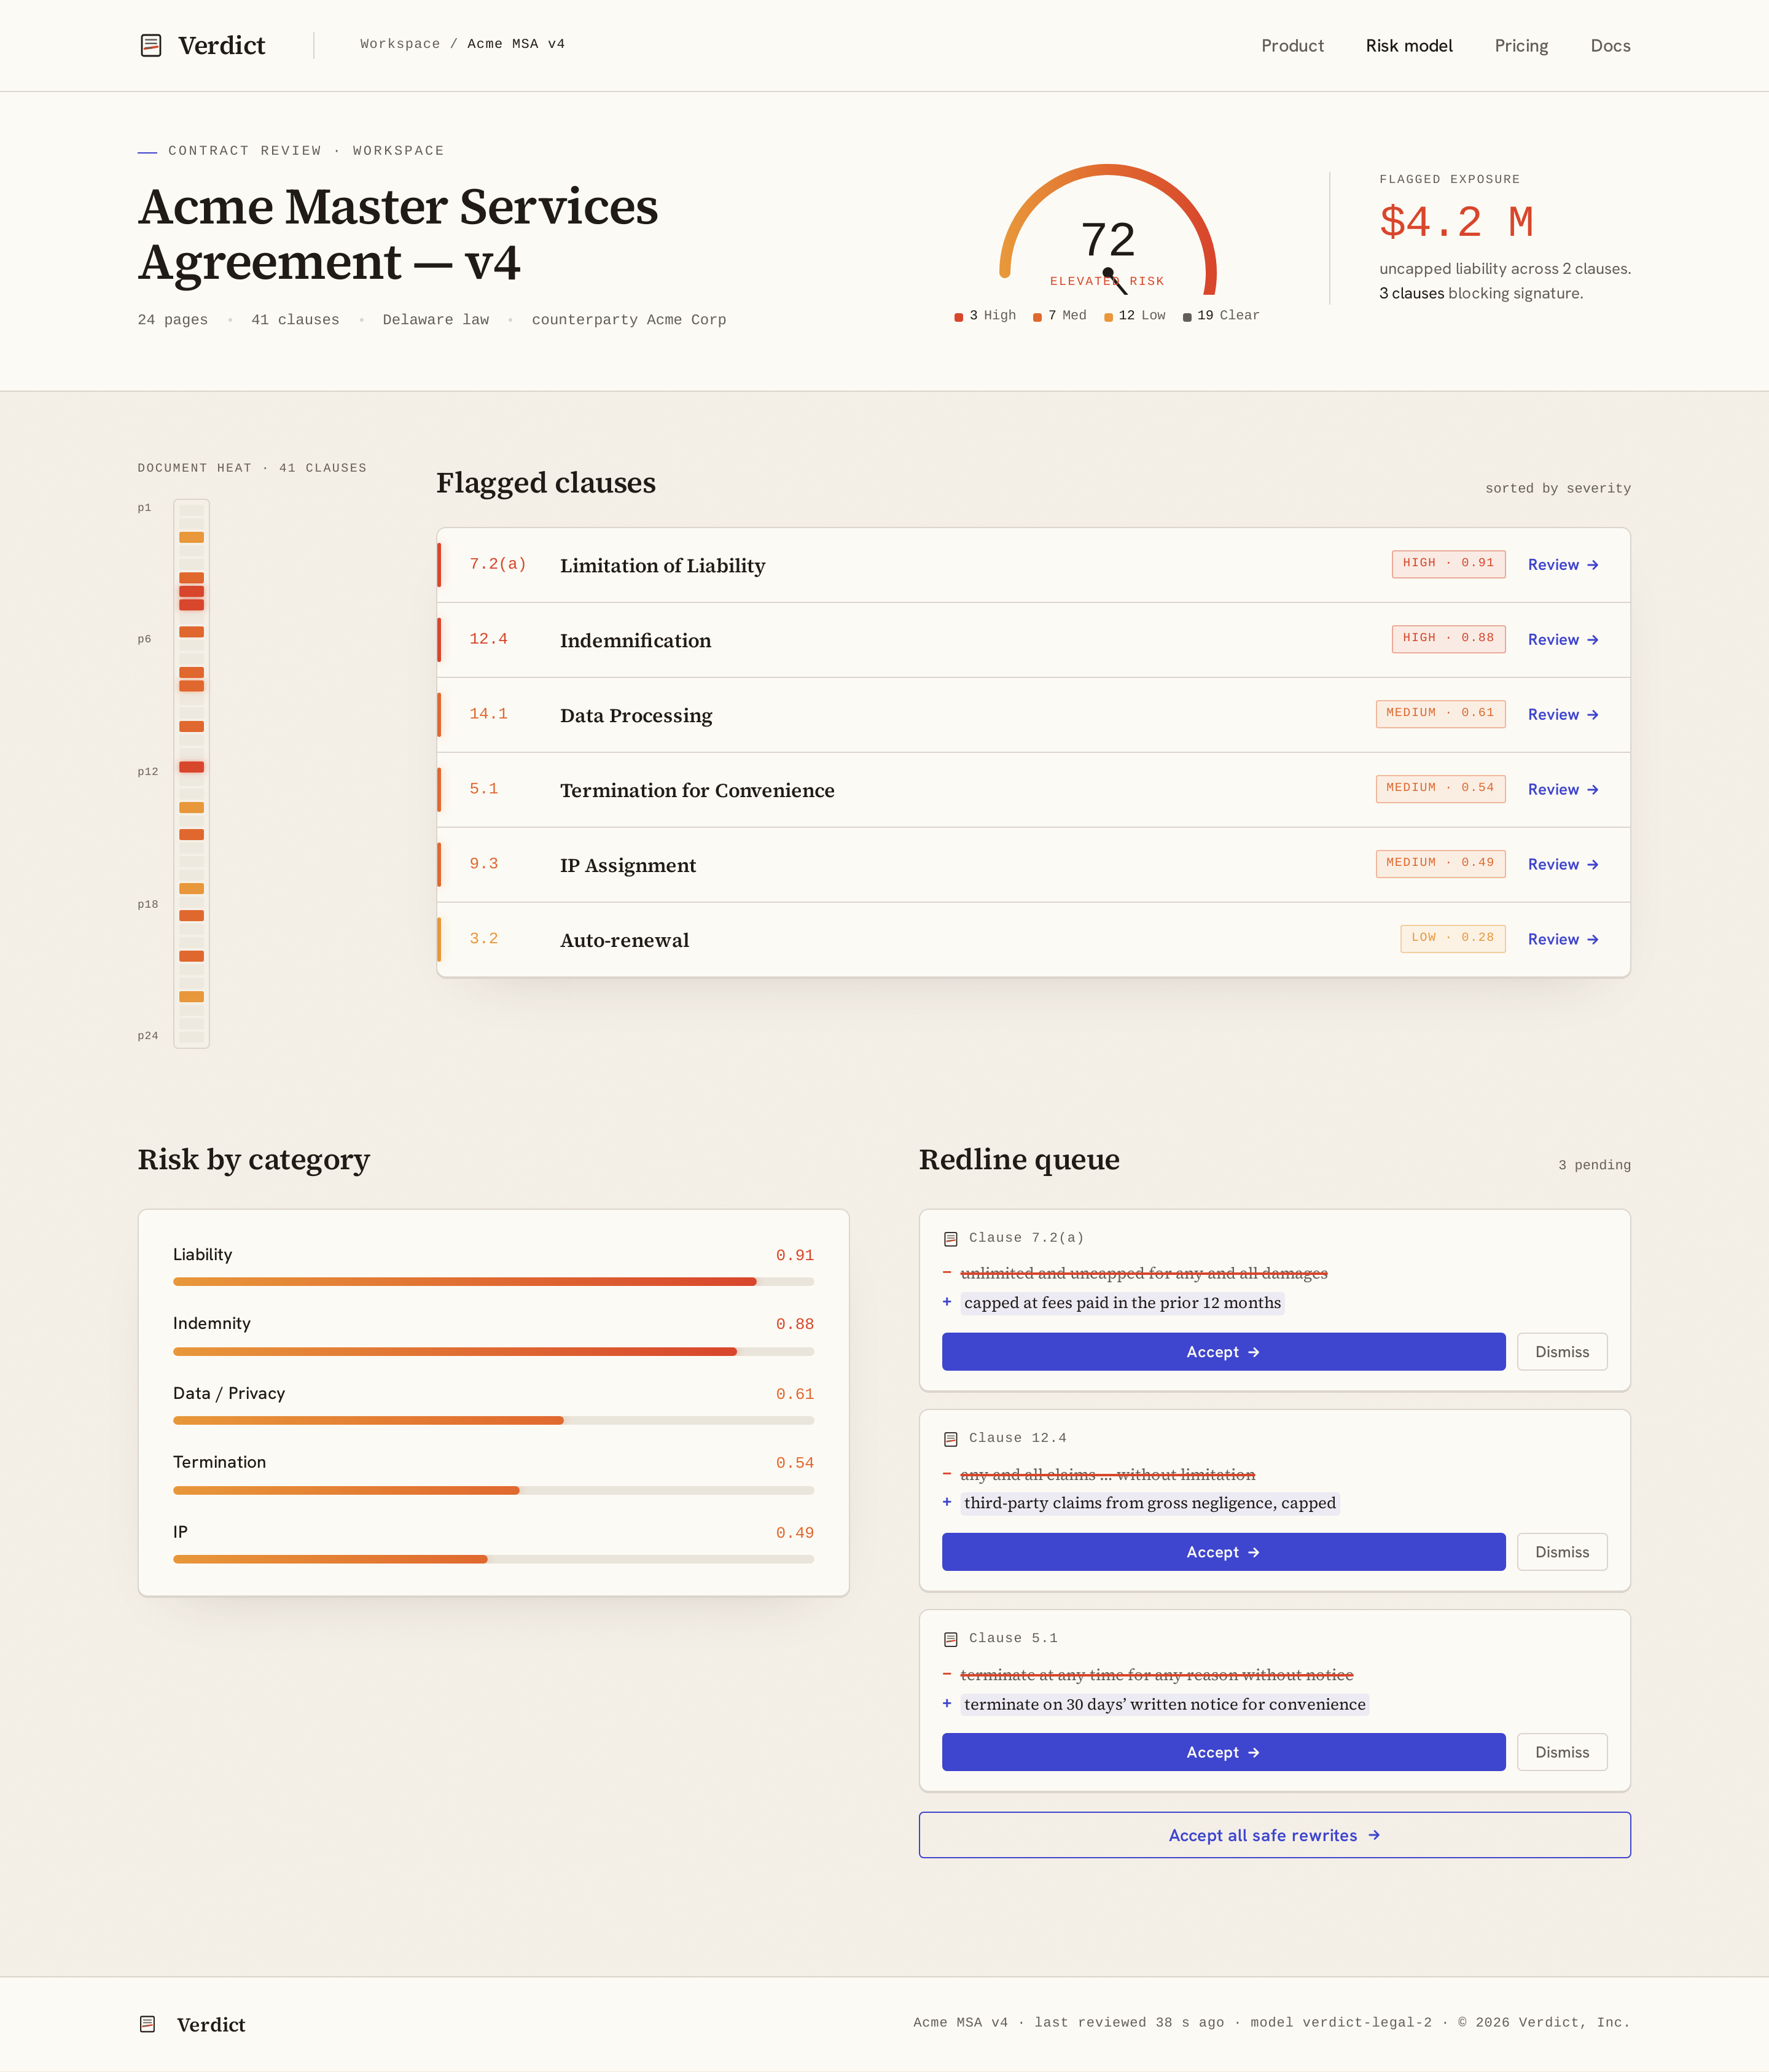Click the Termination risk progress bar
The height and width of the screenshot is (2072, 1769).
[x=493, y=1491]
